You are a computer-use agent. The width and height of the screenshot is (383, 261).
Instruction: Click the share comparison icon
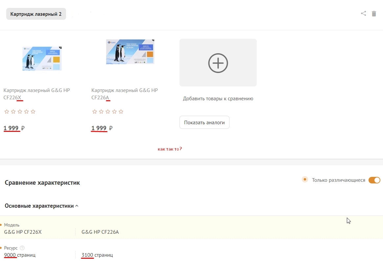[x=364, y=13]
